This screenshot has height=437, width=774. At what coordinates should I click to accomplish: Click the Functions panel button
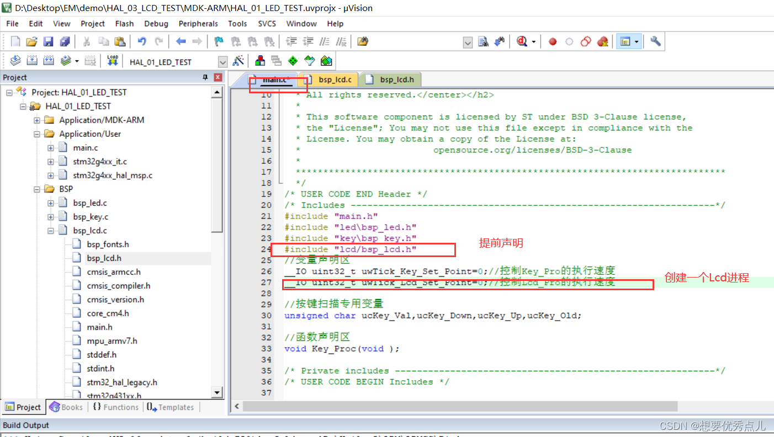pos(115,407)
